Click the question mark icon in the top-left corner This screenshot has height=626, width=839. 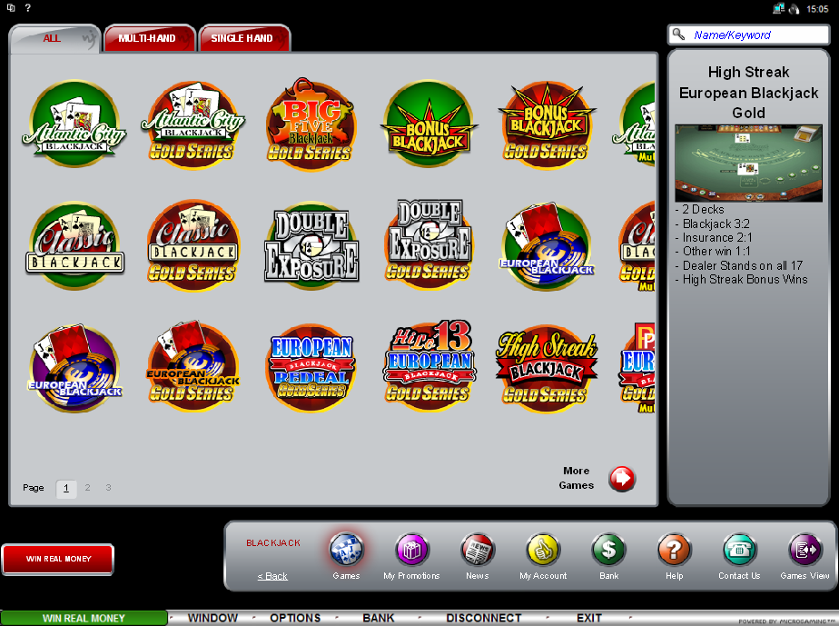pos(28,8)
